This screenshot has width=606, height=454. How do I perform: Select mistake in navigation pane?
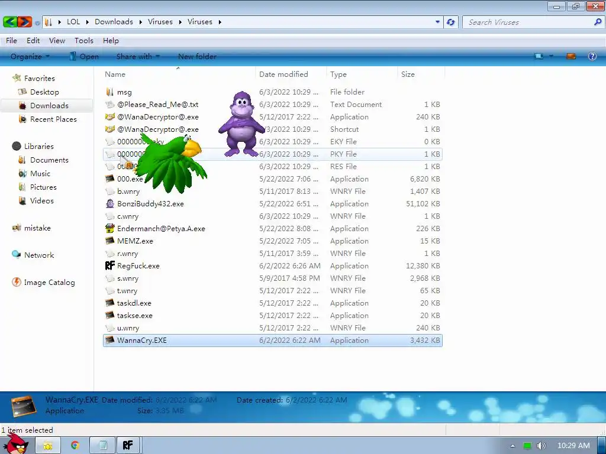point(37,228)
